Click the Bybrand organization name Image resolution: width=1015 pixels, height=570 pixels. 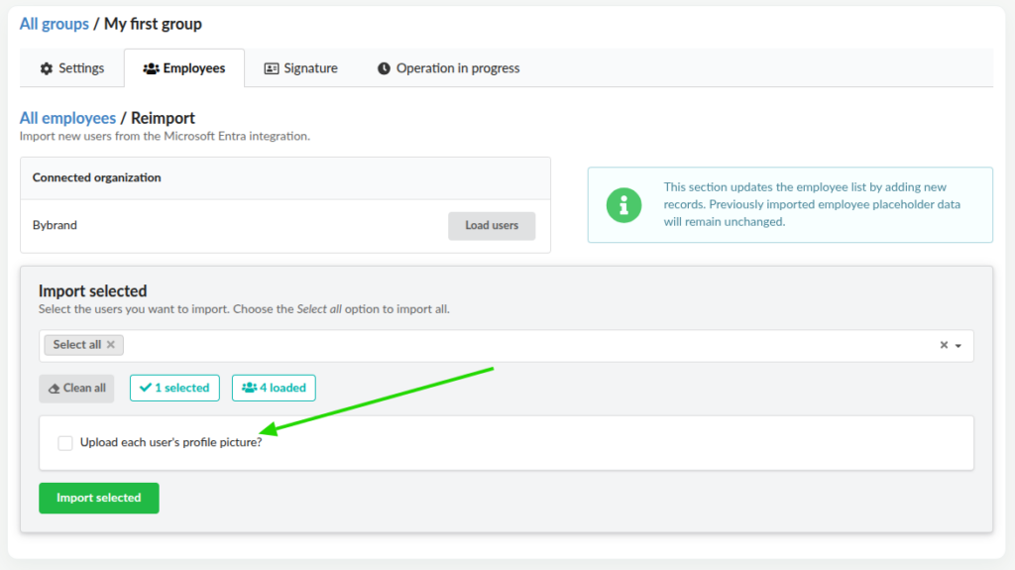56,225
